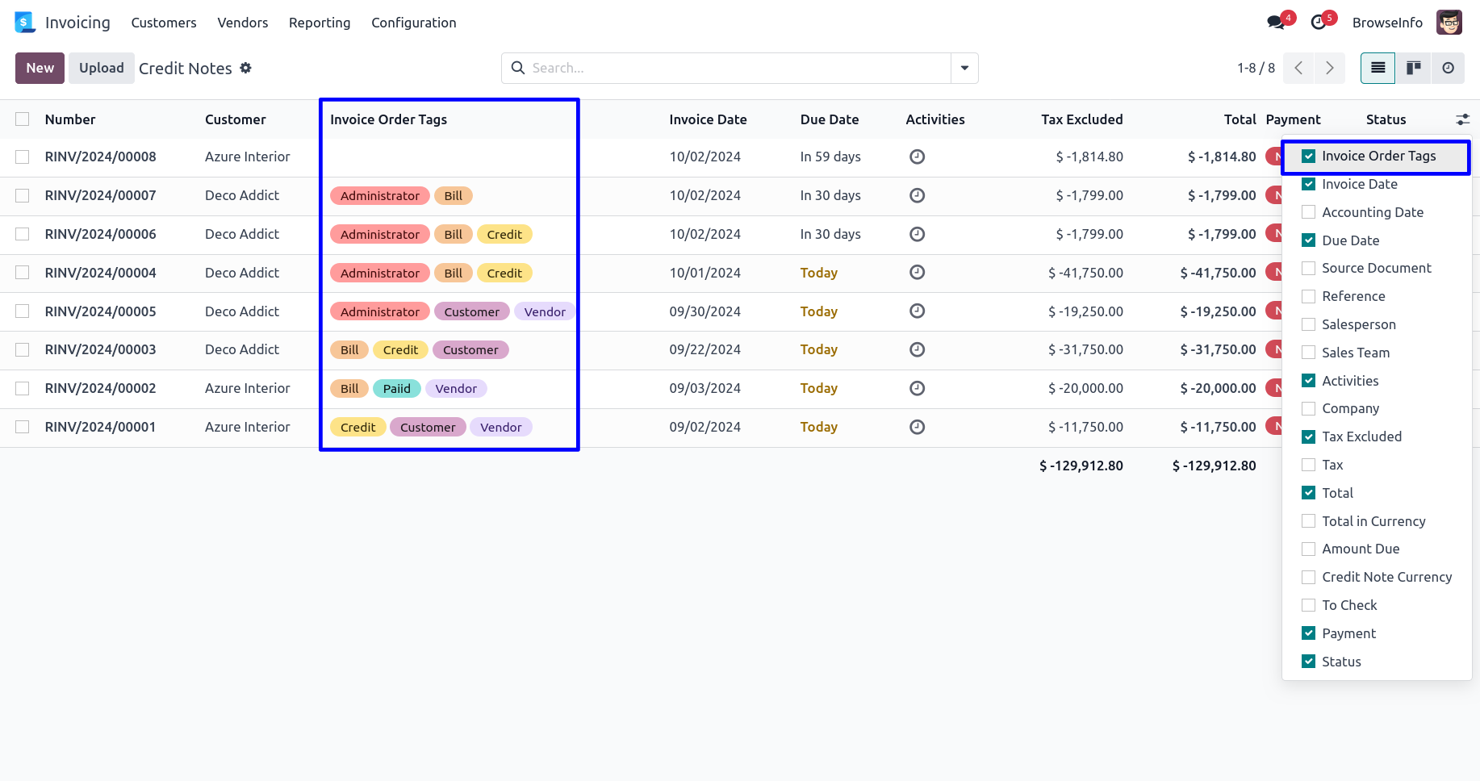Switch to Activity view

click(x=1448, y=68)
